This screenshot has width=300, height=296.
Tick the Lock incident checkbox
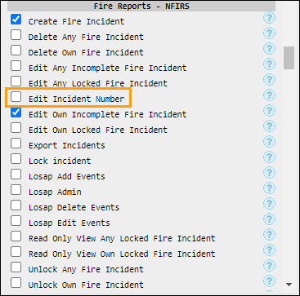[16, 159]
